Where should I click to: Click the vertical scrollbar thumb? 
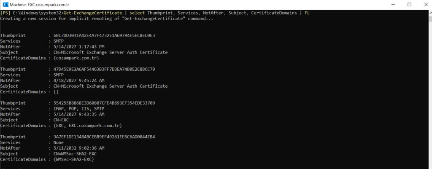point(430,19)
